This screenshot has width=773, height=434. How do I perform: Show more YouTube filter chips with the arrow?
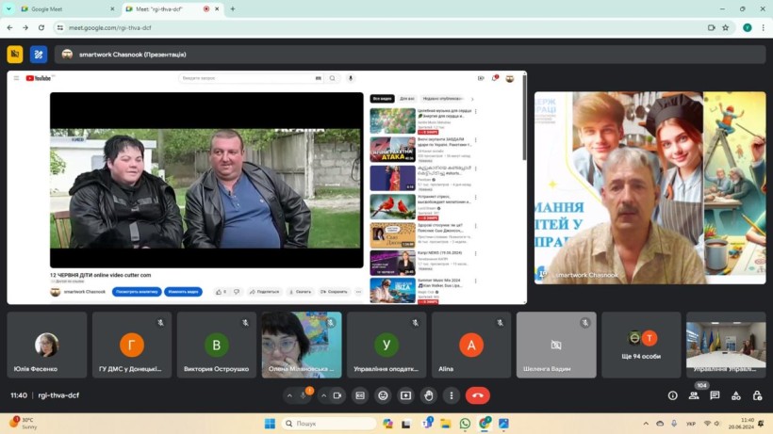point(472,99)
